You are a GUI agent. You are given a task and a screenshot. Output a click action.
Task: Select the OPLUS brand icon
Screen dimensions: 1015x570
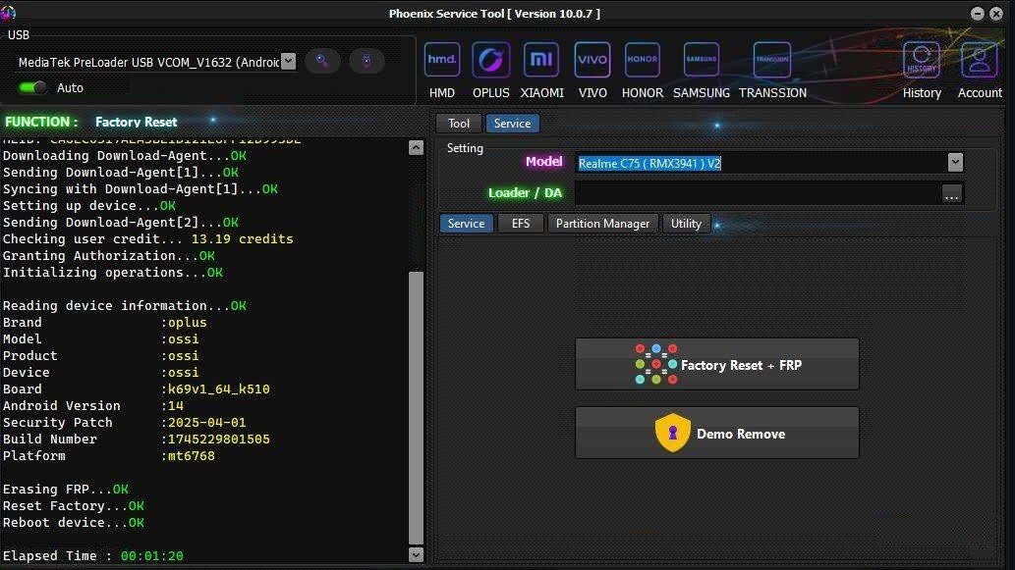point(490,60)
